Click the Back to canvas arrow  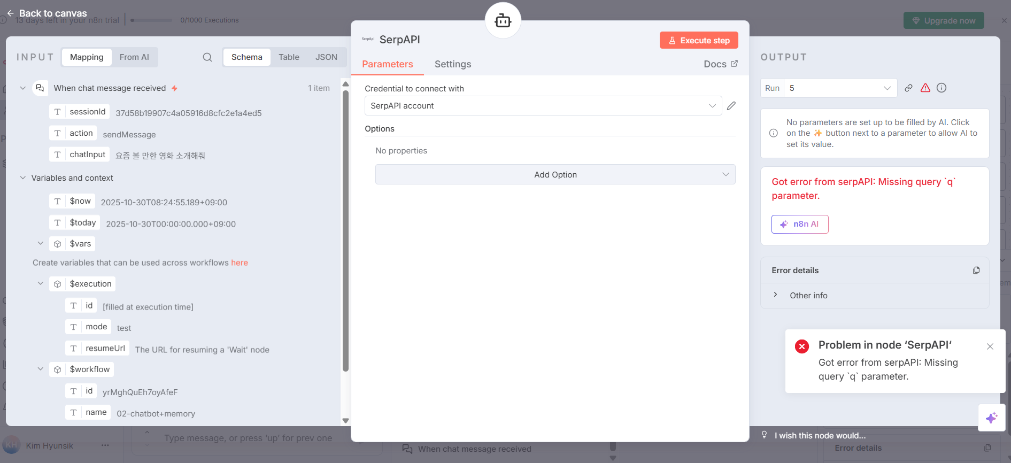point(10,13)
